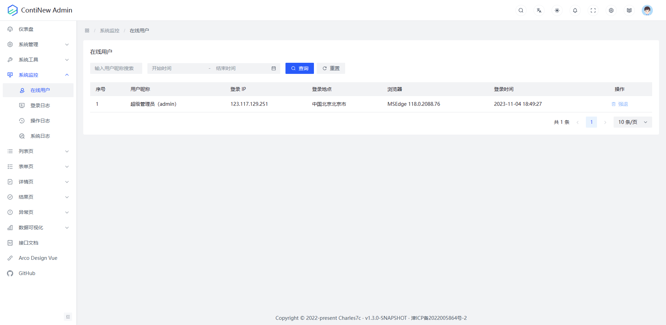666x325 pixels.
Task: Click the 查询 search button
Action: coord(299,68)
